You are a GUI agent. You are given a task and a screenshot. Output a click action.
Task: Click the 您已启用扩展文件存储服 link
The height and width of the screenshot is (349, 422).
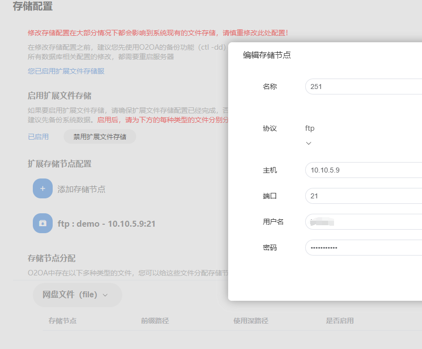coord(66,71)
